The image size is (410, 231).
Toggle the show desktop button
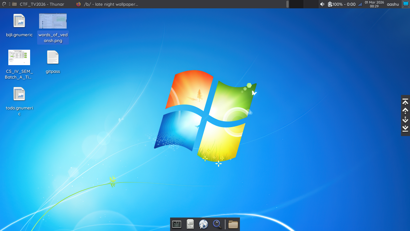pos(406,4)
